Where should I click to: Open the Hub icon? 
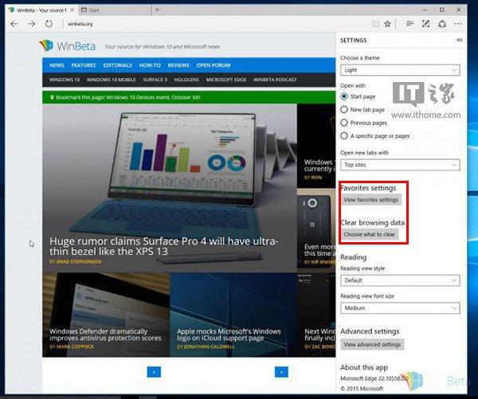point(409,23)
